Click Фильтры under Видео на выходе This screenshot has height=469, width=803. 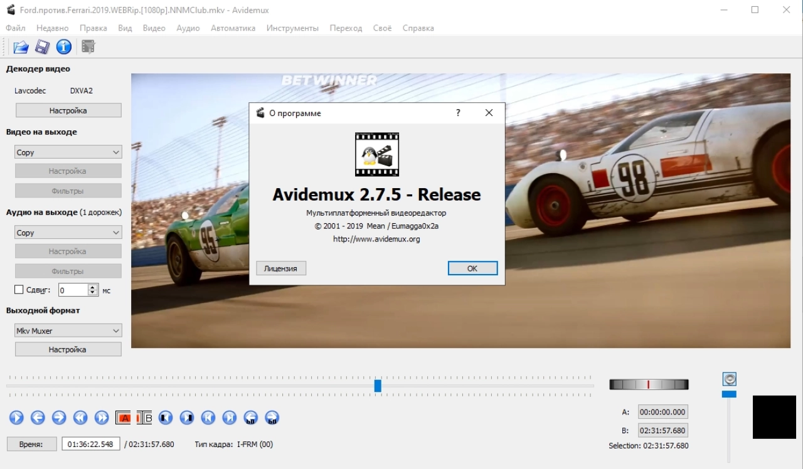68,191
